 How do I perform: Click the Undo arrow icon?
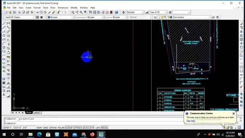[x=59, y=12]
